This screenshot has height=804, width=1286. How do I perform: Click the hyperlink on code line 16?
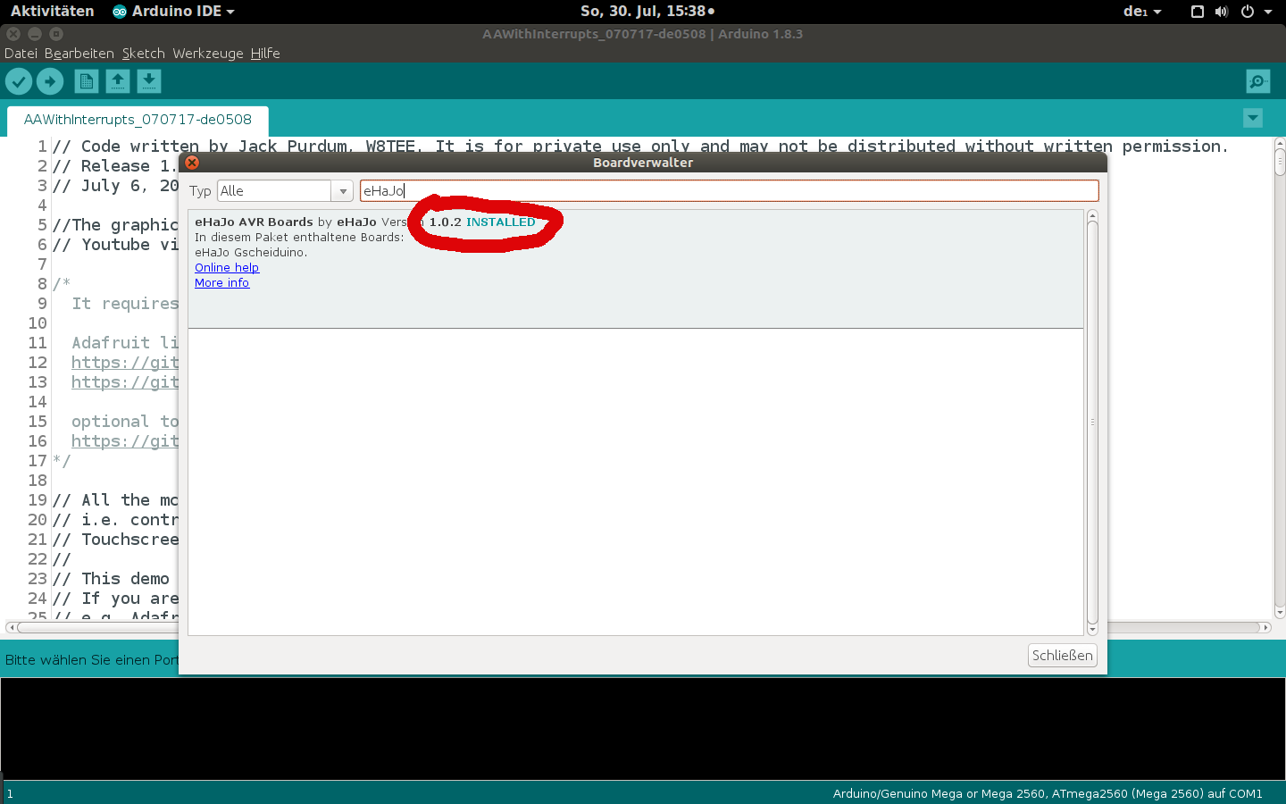[x=125, y=441]
